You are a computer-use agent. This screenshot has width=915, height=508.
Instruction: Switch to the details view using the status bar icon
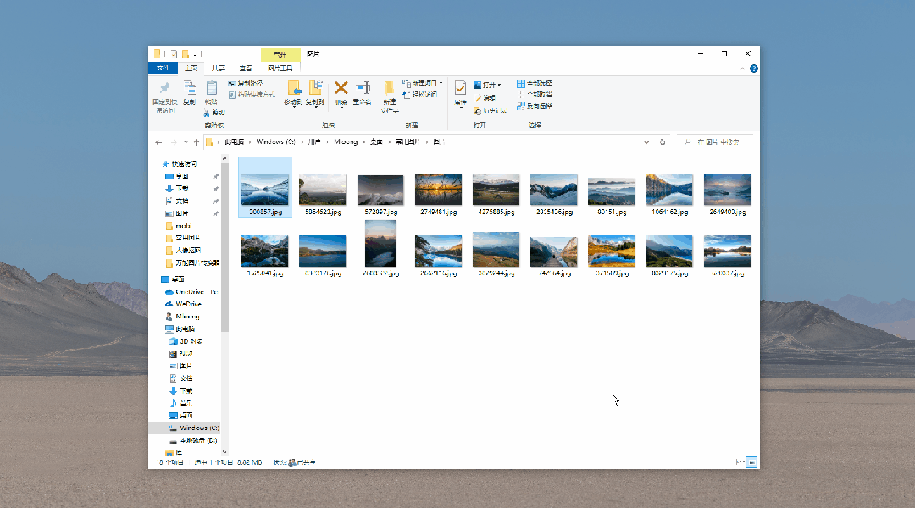coord(740,462)
